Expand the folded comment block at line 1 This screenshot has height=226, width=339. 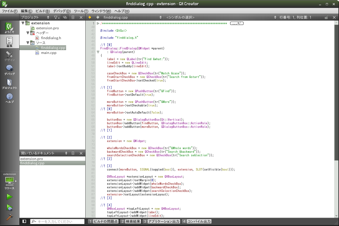point(98,24)
